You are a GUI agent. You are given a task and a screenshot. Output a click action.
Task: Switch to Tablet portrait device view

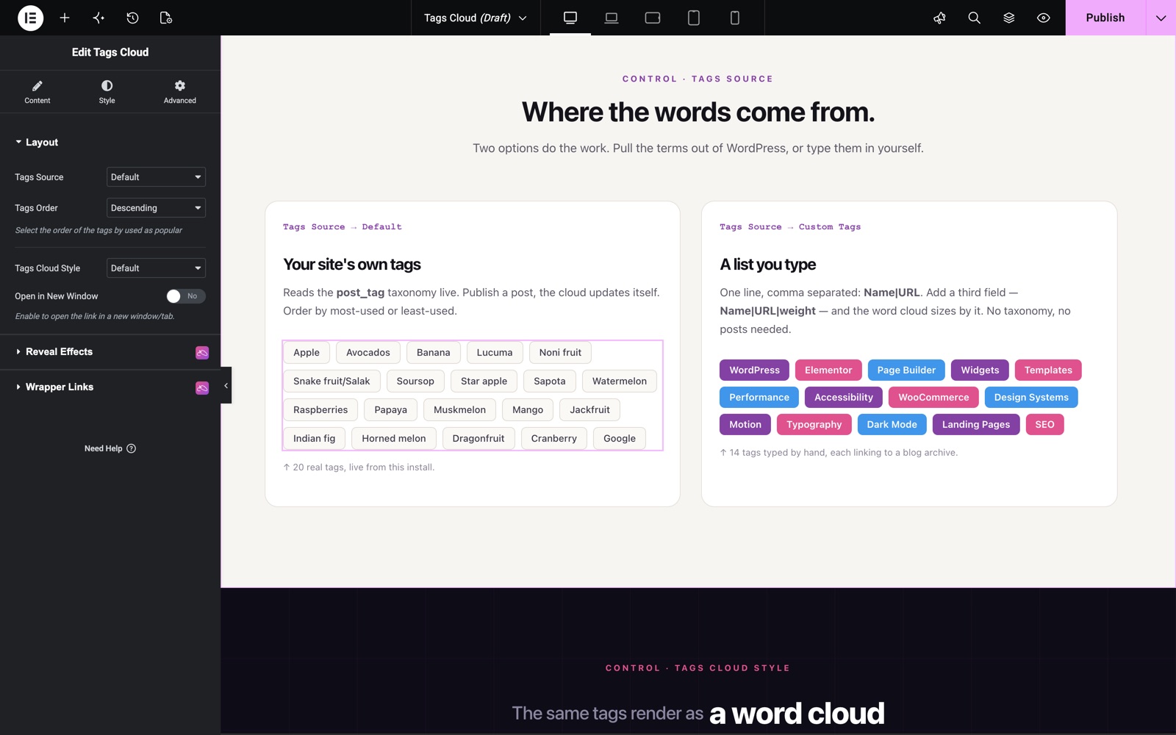click(x=694, y=18)
